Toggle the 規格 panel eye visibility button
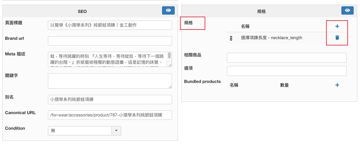The width and height of the screenshot is (360, 144). tap(347, 11)
